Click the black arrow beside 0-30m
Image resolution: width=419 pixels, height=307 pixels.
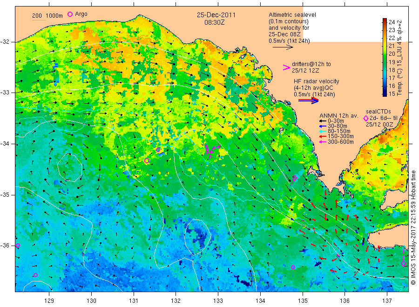(x=322, y=121)
